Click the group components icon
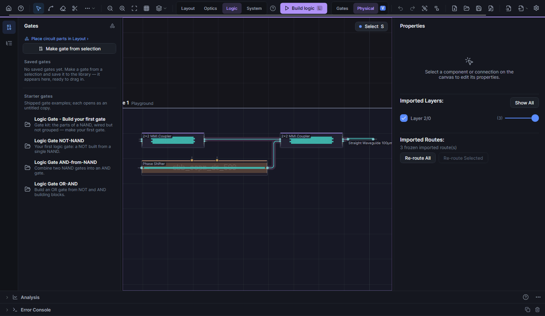Viewport: 545px width, 316px height. [x=437, y=8]
